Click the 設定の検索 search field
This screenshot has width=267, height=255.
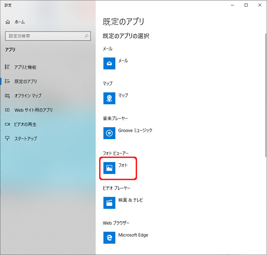point(44,36)
